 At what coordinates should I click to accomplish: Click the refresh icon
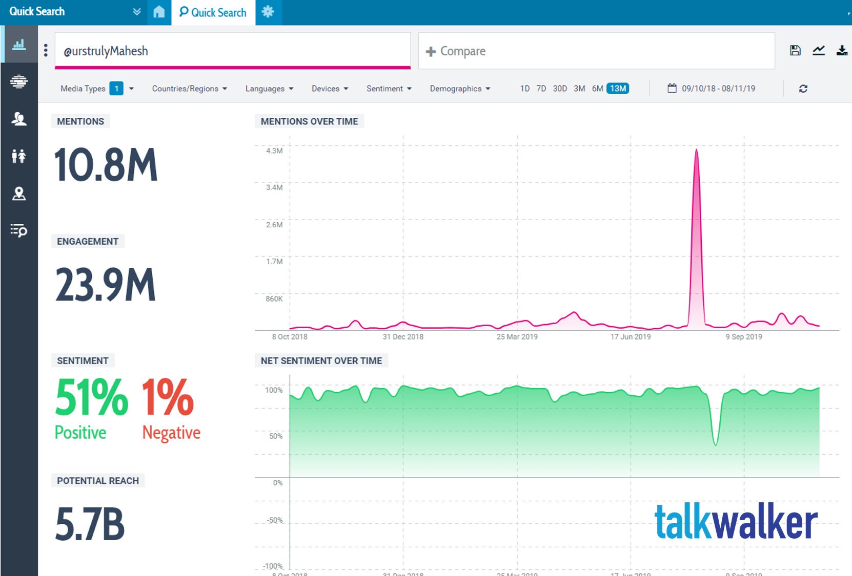pos(803,89)
